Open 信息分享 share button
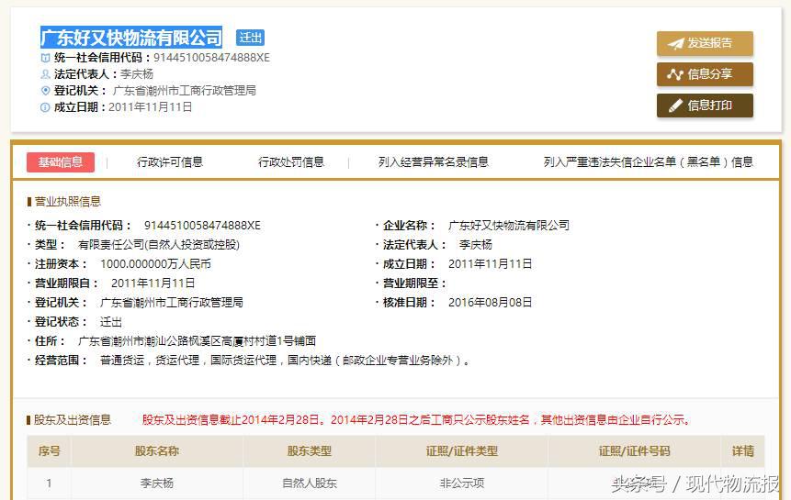791x500 pixels. click(705, 74)
